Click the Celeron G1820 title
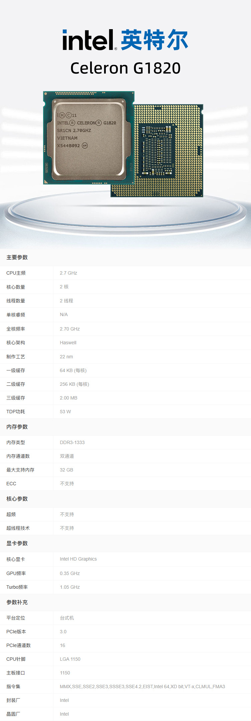251x721 pixels. click(125, 68)
